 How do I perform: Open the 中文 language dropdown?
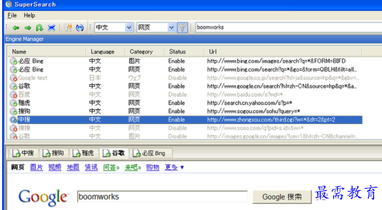point(129,28)
